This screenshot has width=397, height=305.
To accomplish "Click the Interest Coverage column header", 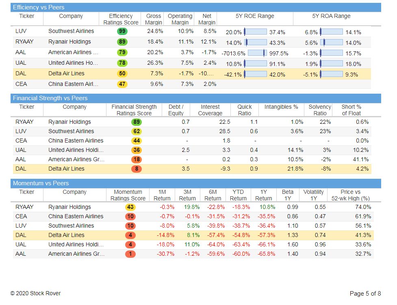I will point(210,110).
